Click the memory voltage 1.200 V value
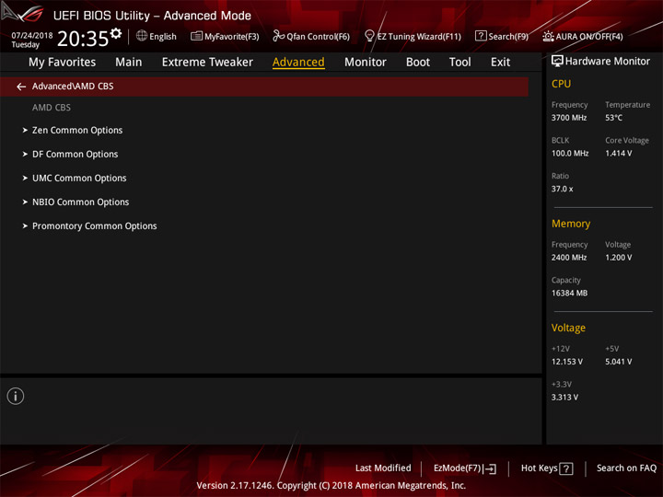663x497 pixels. click(x=618, y=258)
